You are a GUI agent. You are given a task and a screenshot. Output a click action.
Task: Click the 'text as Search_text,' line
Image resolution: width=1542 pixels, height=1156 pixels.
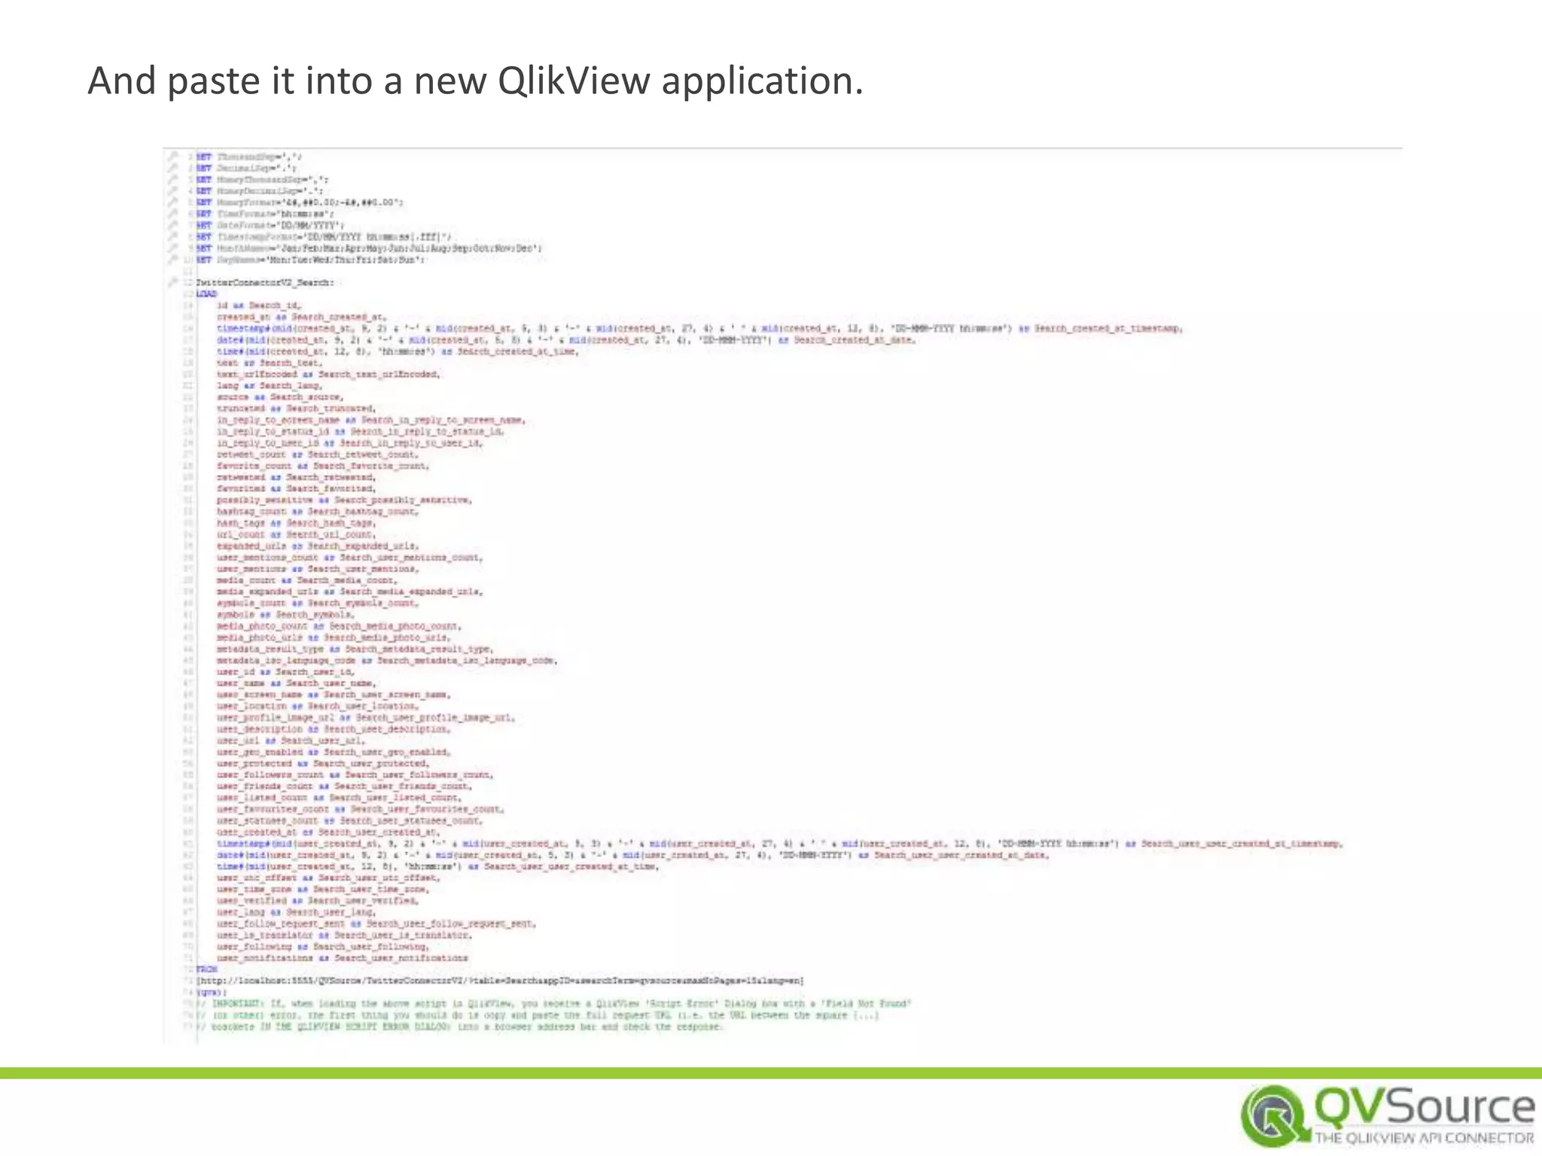click(x=270, y=363)
